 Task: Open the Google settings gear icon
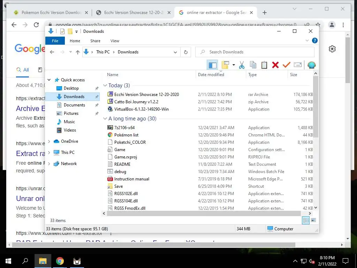332,49
